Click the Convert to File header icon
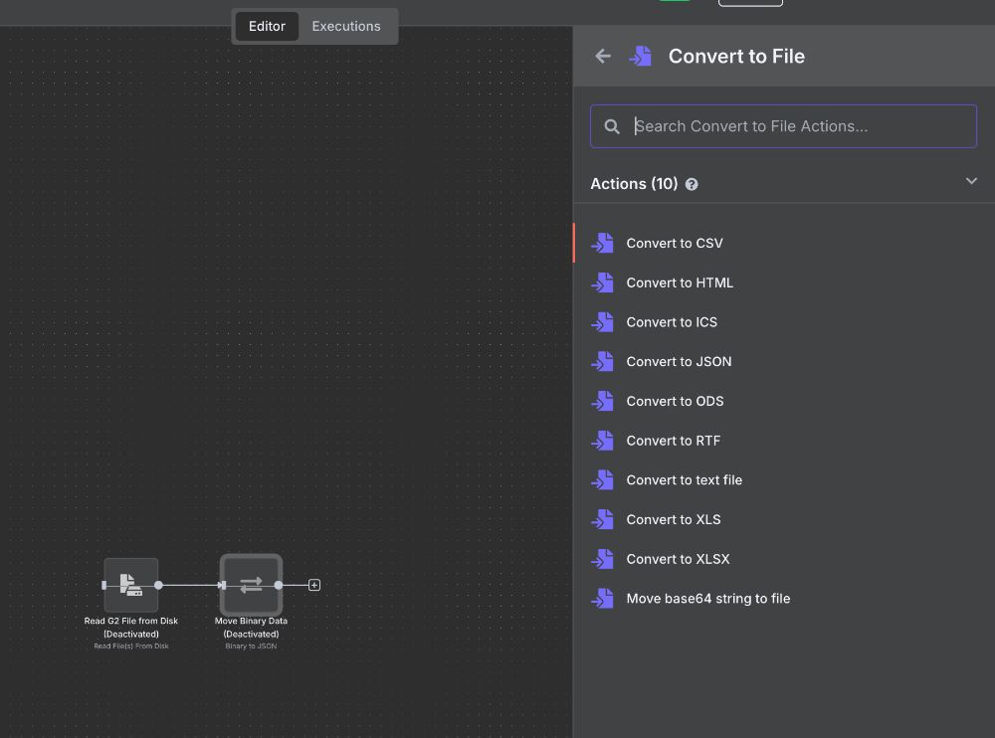The image size is (995, 738). pyautogui.click(x=640, y=56)
